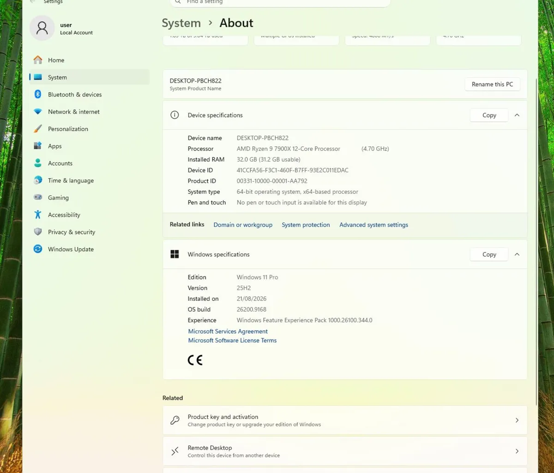Click the Device ID value
Viewport: 554px width, 473px height.
pos(292,170)
